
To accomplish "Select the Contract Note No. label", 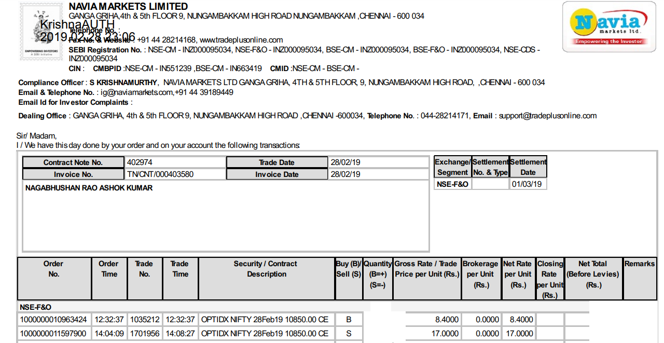I will click(x=73, y=162).
